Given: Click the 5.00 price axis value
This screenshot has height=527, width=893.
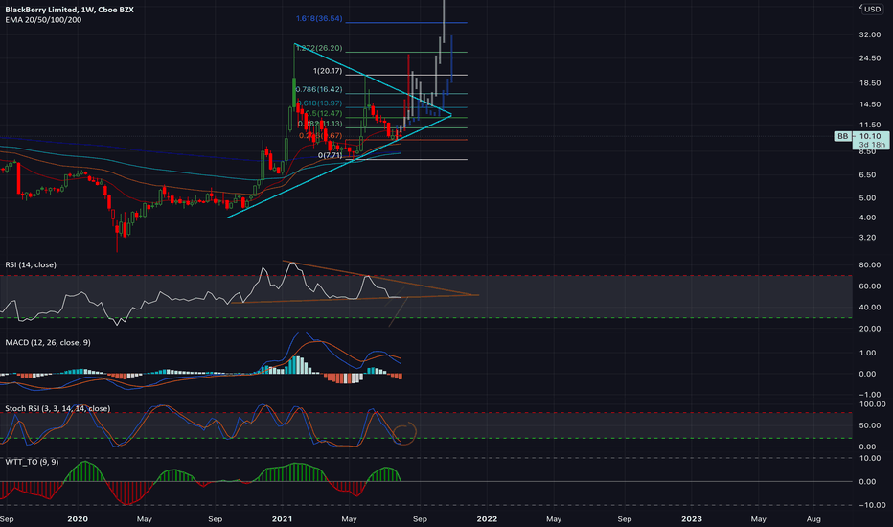Looking at the screenshot, I should click(x=867, y=198).
